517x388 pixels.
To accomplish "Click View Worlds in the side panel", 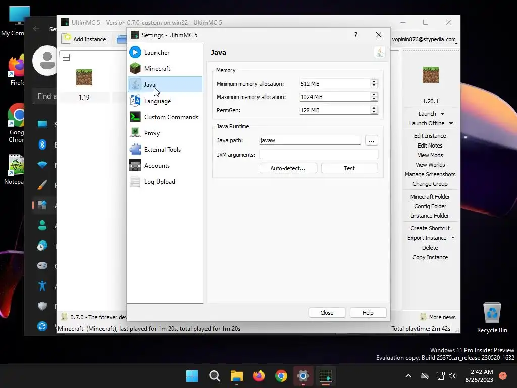I will point(430,164).
